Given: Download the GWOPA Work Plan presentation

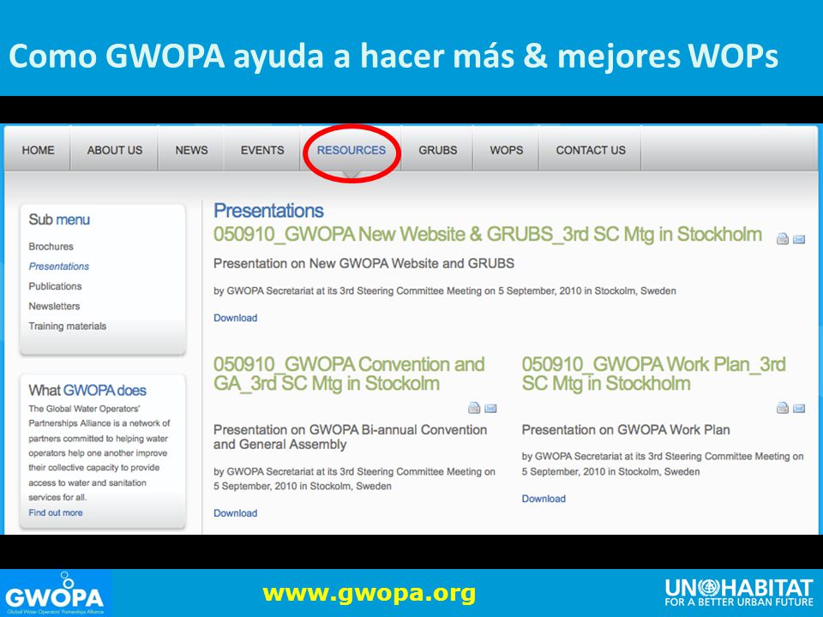Looking at the screenshot, I should coord(544,499).
